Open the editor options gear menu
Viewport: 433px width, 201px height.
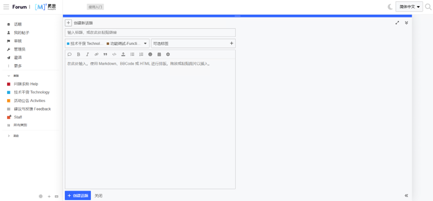(x=168, y=54)
